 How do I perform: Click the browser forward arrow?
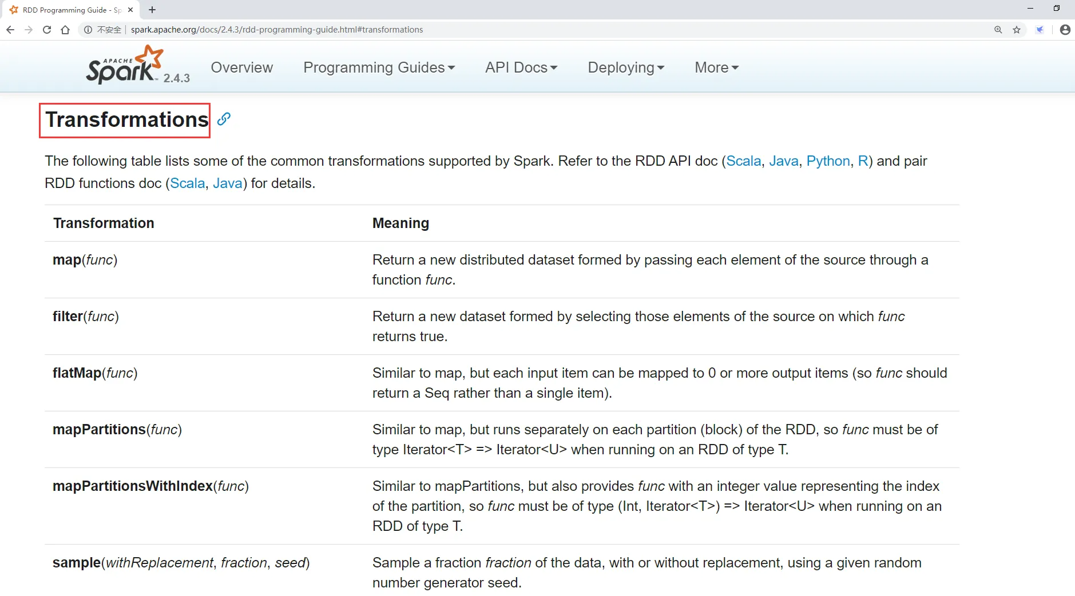[x=29, y=30]
